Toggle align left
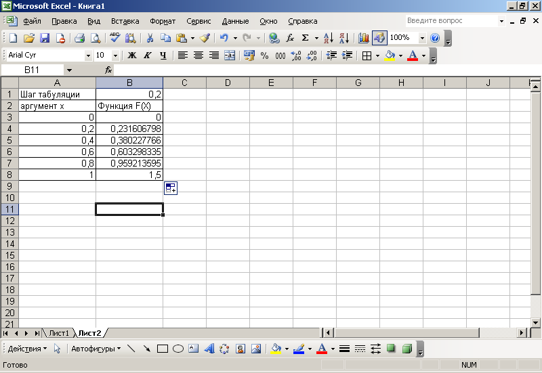Screen dimensions: 542x373 click(x=182, y=56)
